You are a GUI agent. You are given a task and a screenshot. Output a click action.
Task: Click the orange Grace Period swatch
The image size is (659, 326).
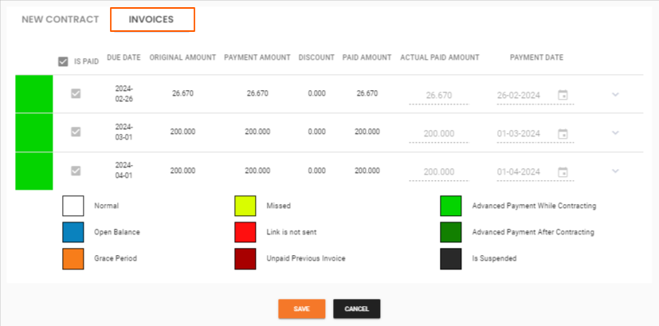(73, 258)
